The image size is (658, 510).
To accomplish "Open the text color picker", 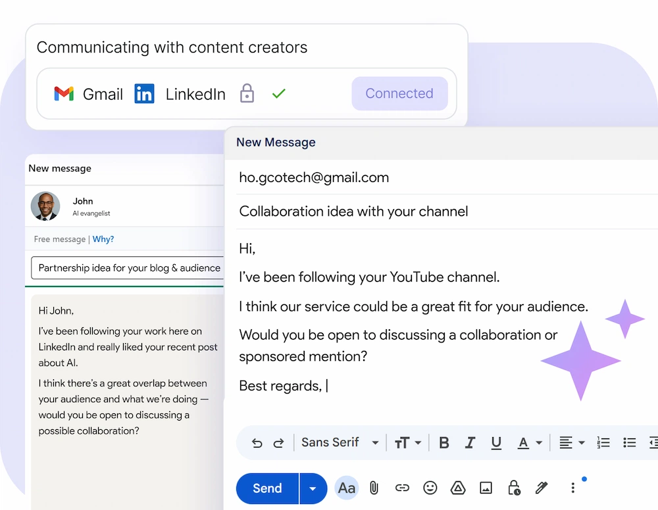I will 530,442.
